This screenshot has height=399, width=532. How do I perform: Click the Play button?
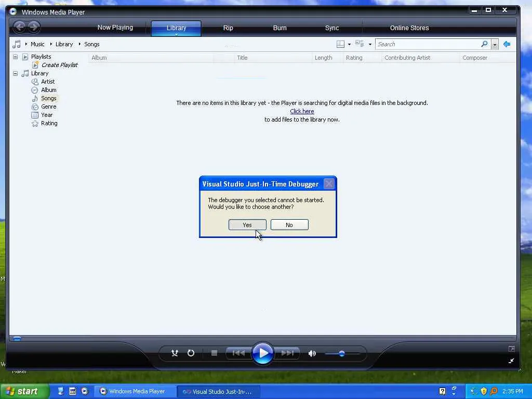point(262,353)
